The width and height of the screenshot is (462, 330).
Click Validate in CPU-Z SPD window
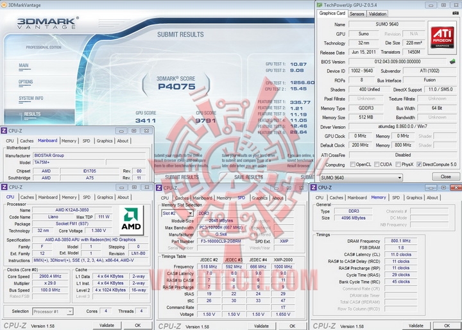point(261,326)
